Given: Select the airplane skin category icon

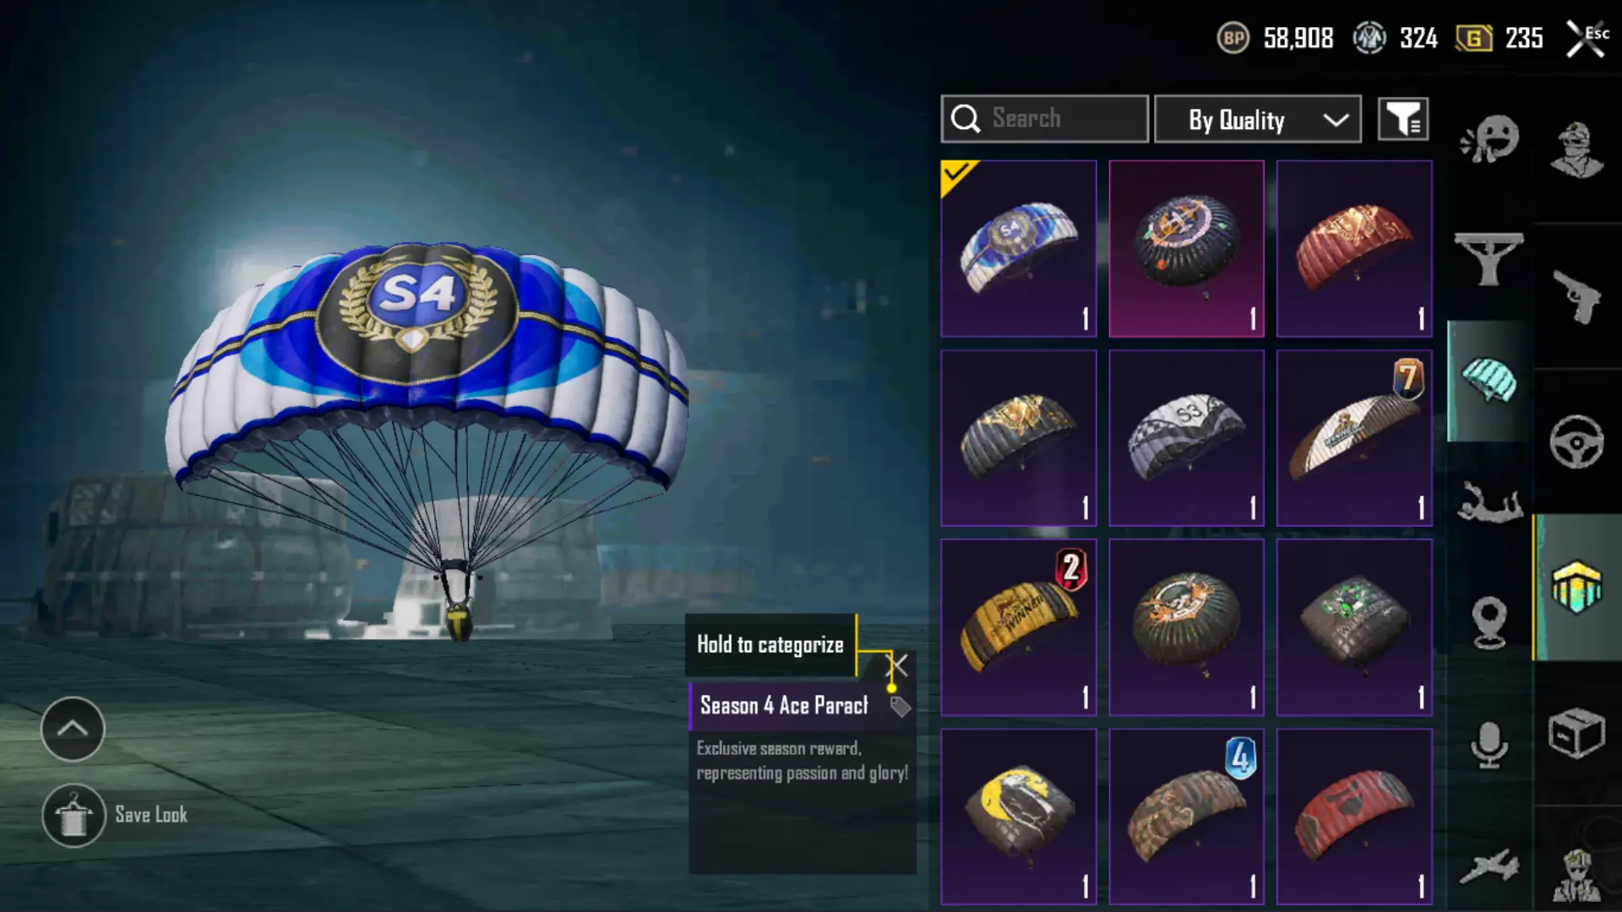Looking at the screenshot, I should pos(1489,867).
